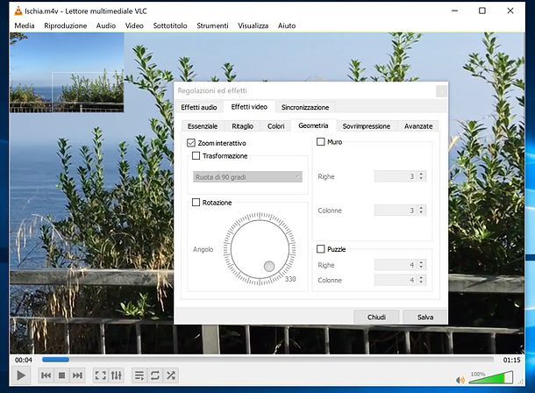Open the Ritaglio sub-tab
The image size is (535, 393).
tap(242, 126)
